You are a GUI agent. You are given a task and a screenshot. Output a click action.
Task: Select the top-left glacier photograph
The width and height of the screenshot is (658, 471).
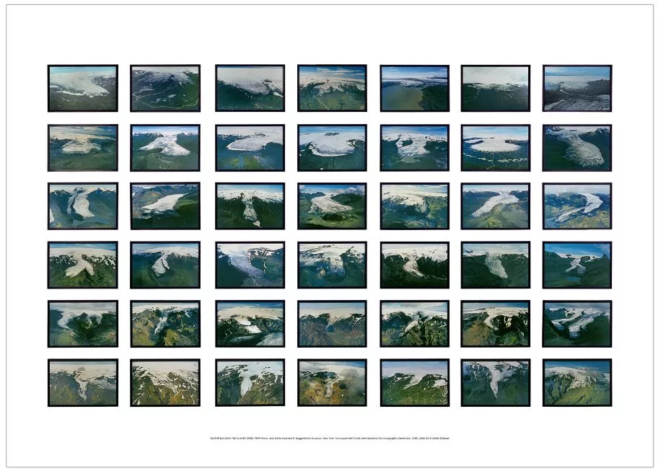[x=82, y=87]
